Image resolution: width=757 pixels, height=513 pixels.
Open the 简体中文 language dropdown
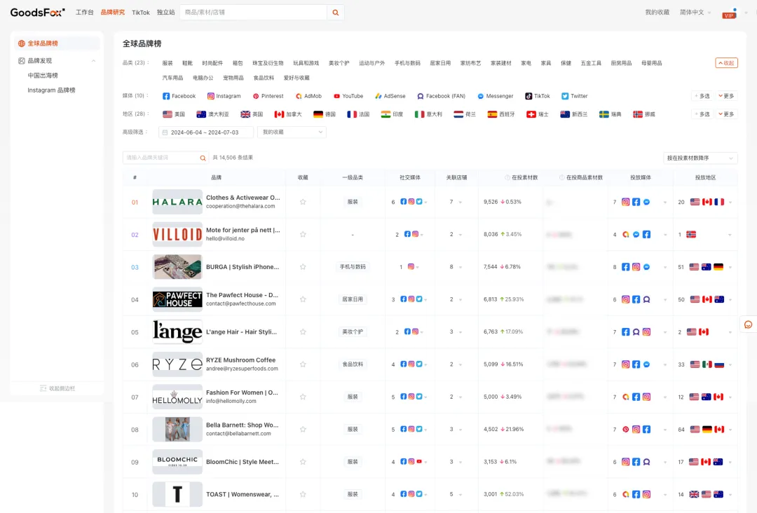point(695,13)
